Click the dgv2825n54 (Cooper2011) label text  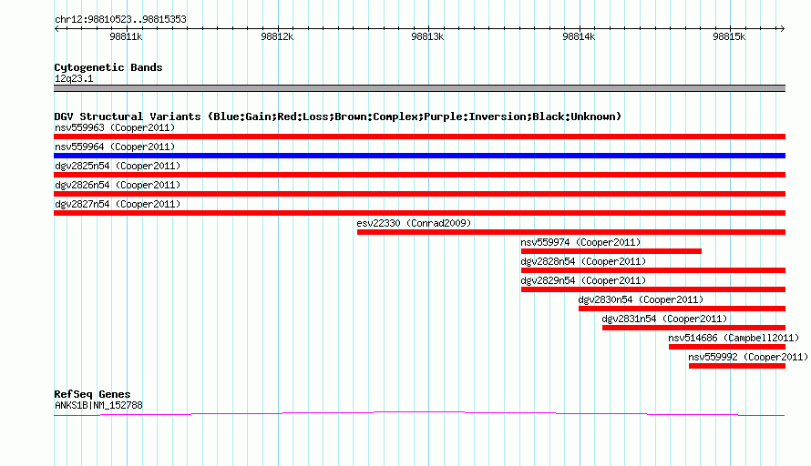pos(118,166)
